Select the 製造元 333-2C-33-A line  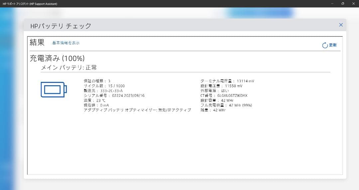click(103, 91)
